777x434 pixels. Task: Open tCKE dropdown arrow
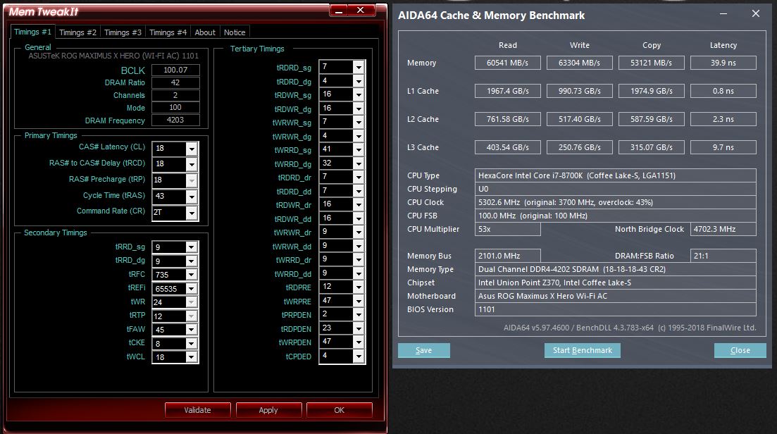coord(192,343)
